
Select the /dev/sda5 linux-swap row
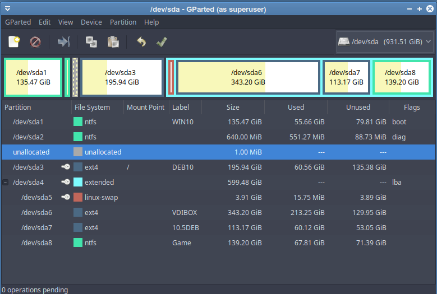pyautogui.click(x=219, y=198)
